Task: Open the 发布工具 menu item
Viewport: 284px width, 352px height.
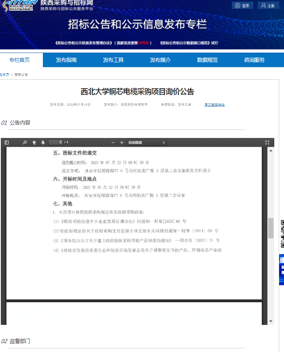Action: coord(113,60)
